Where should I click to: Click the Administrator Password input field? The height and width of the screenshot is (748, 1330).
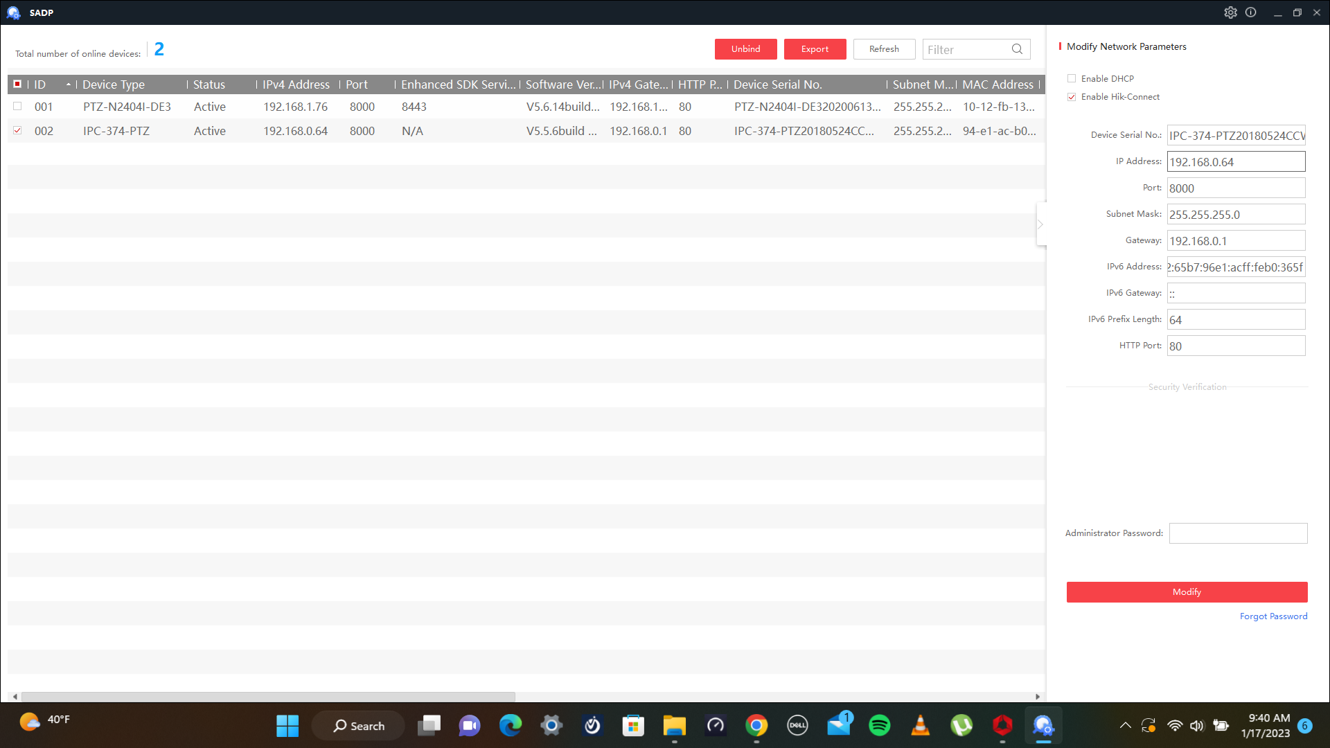point(1237,533)
